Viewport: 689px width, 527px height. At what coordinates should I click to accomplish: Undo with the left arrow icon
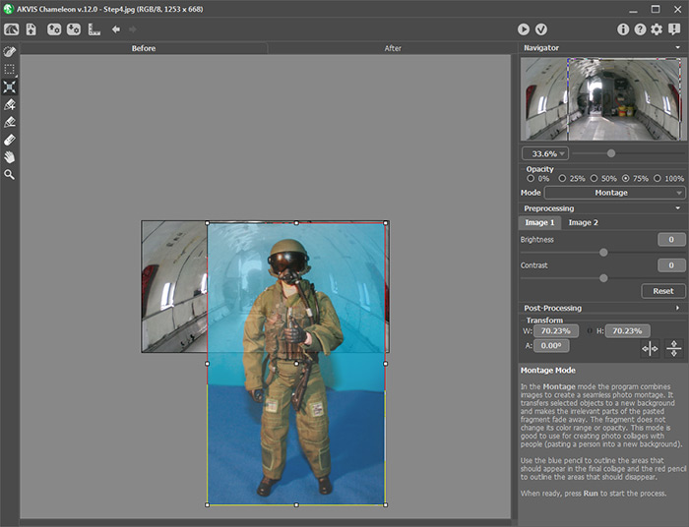(x=116, y=29)
